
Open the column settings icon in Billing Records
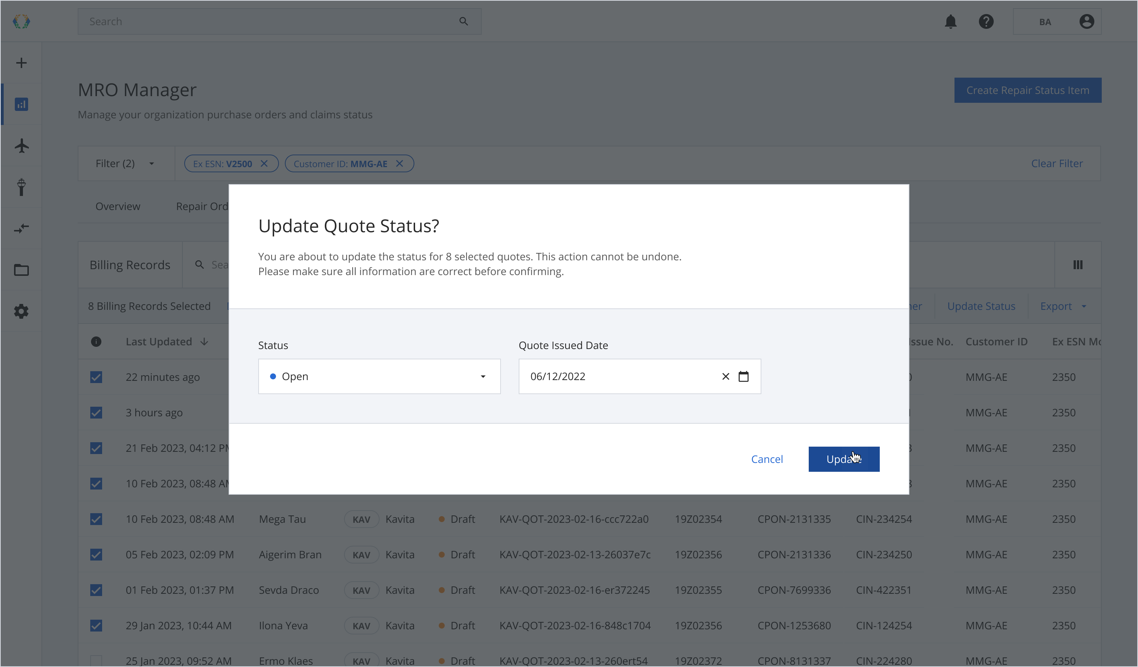1077,265
